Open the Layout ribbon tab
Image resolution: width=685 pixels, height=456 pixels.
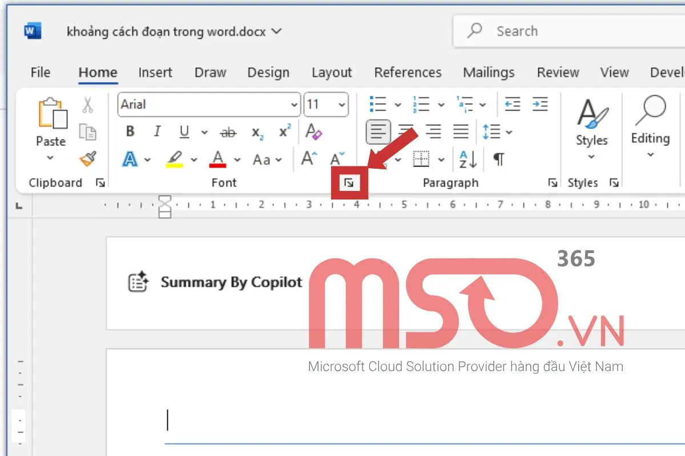331,72
